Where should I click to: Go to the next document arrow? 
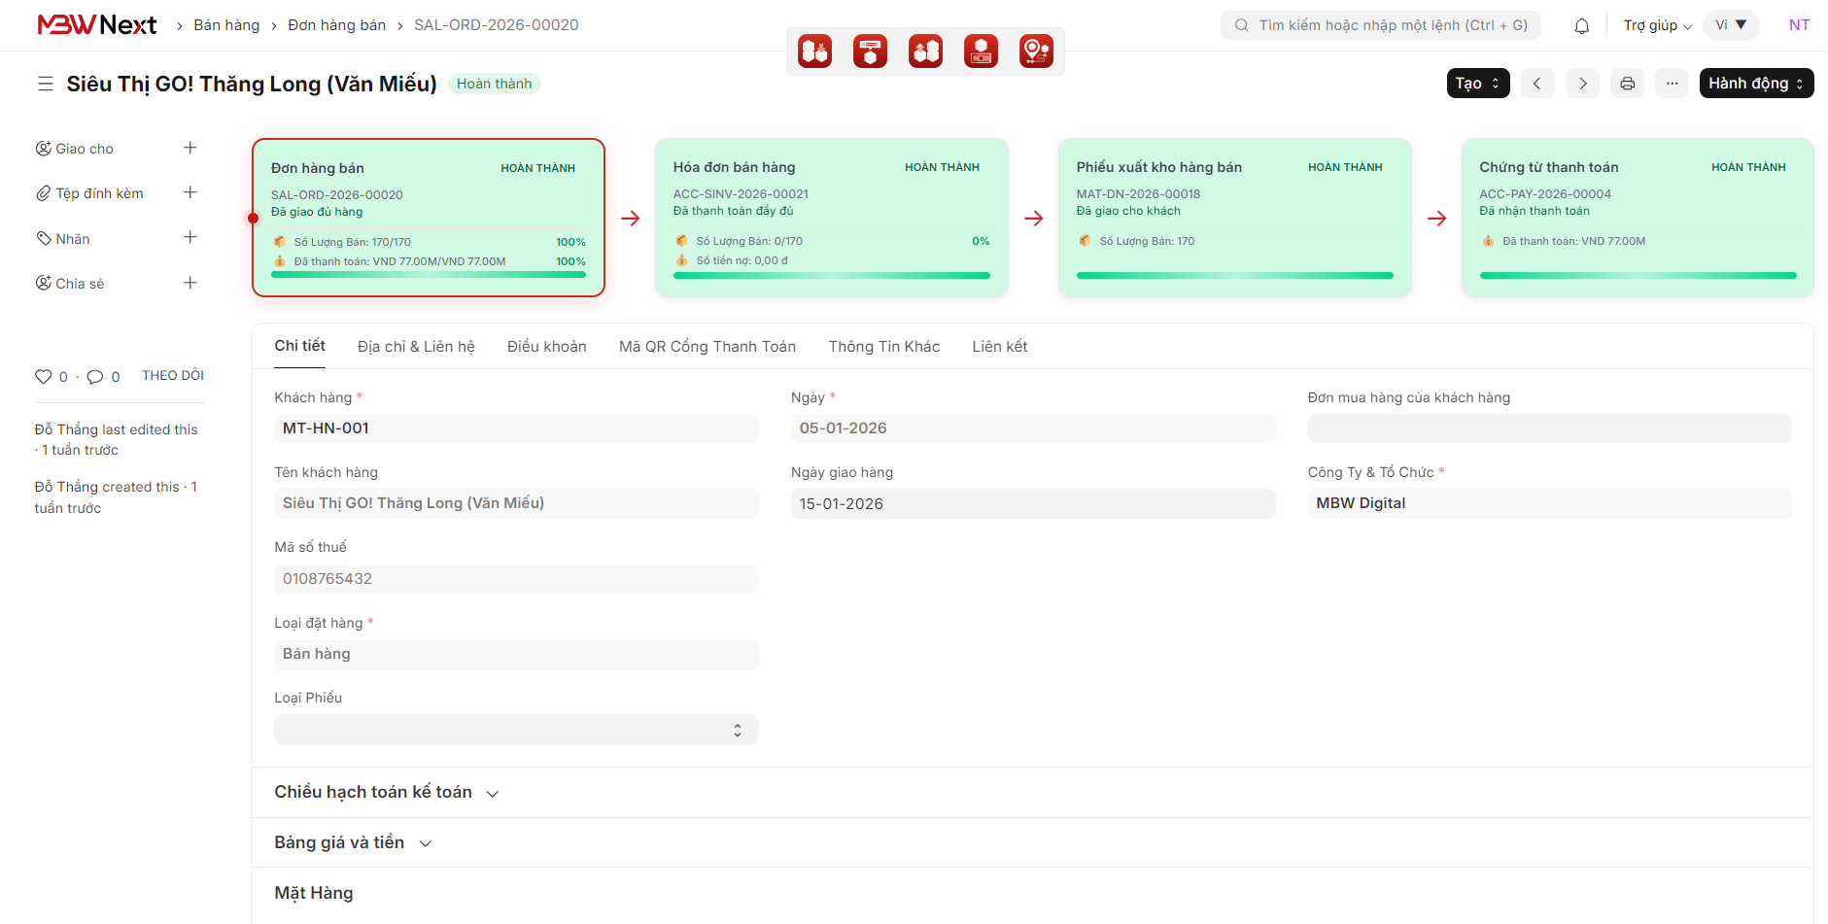1582,84
